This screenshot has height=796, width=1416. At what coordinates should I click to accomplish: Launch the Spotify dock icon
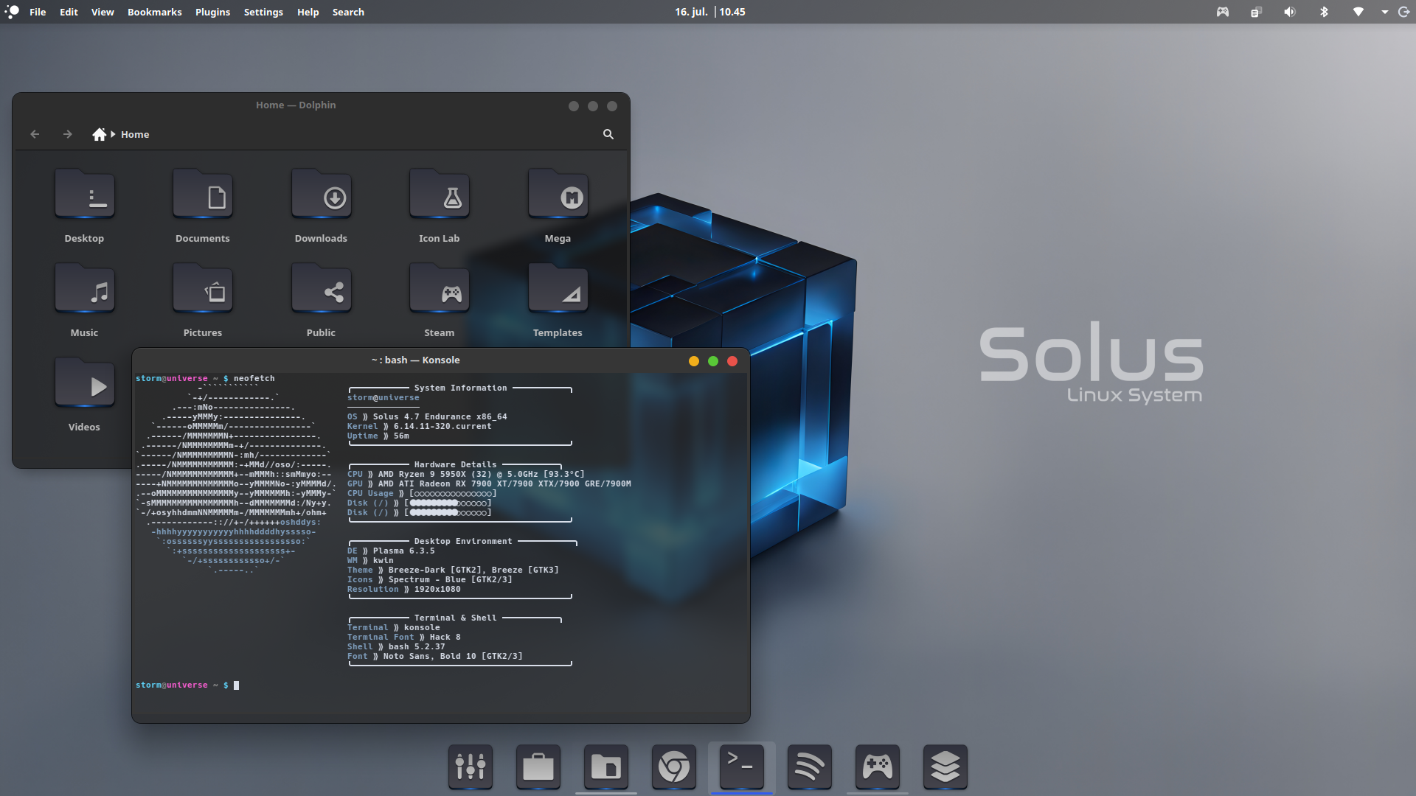810,767
